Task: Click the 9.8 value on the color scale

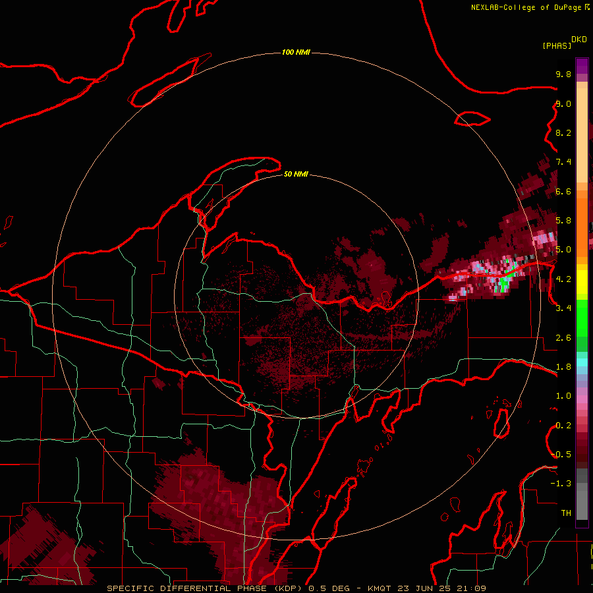Action: click(x=563, y=74)
